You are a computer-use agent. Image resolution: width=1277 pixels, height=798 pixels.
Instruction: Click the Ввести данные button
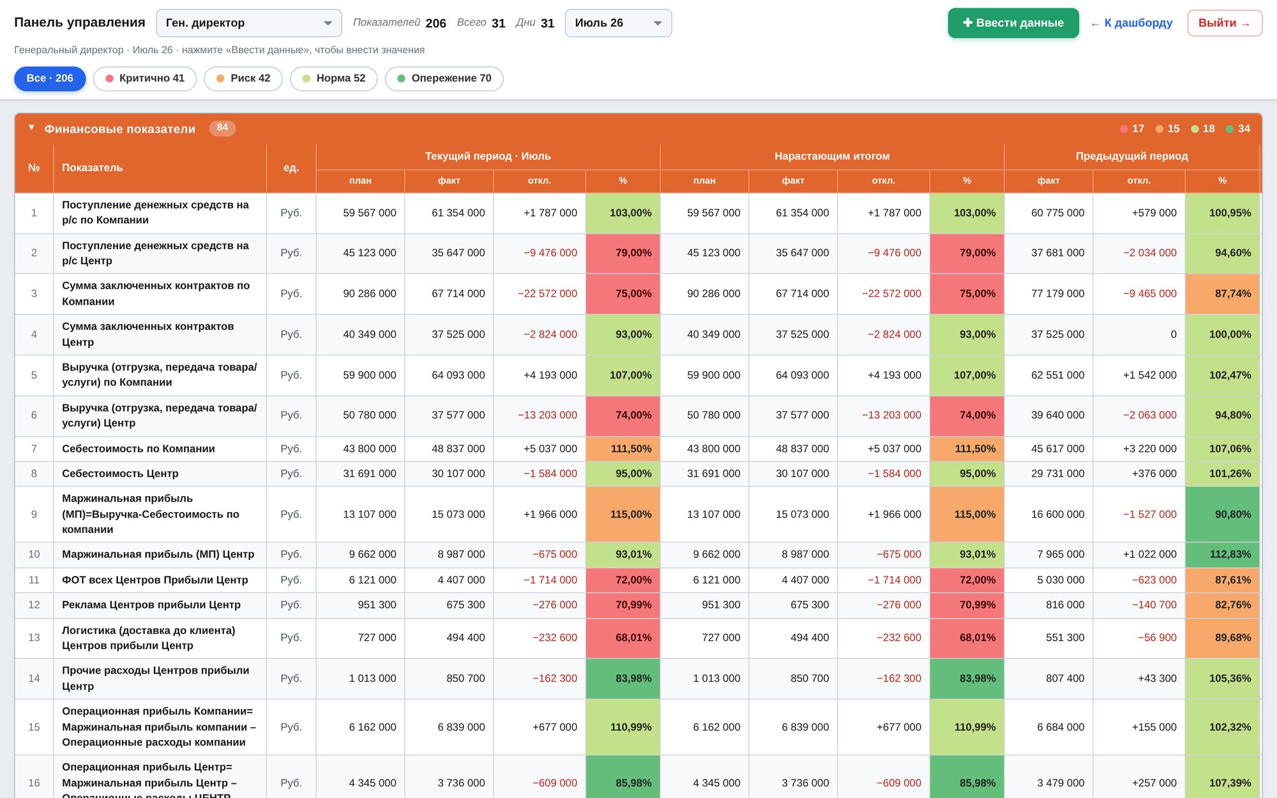coord(1013,23)
